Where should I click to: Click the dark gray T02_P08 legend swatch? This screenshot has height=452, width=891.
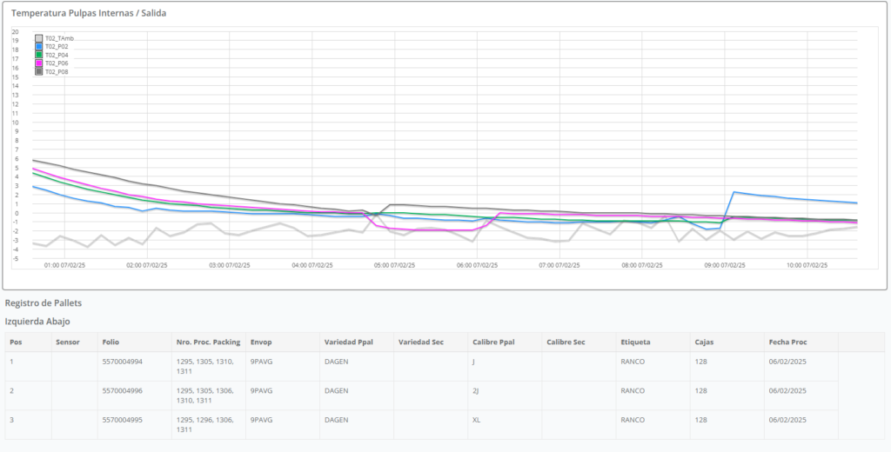pos(39,71)
